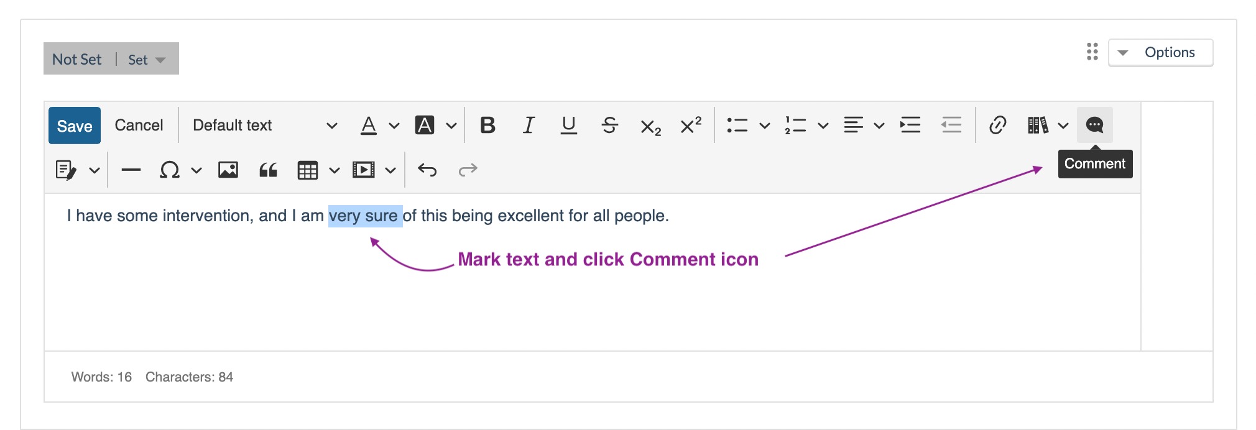Open the Set status dropdown
The image size is (1256, 430).
pyautogui.click(x=147, y=60)
